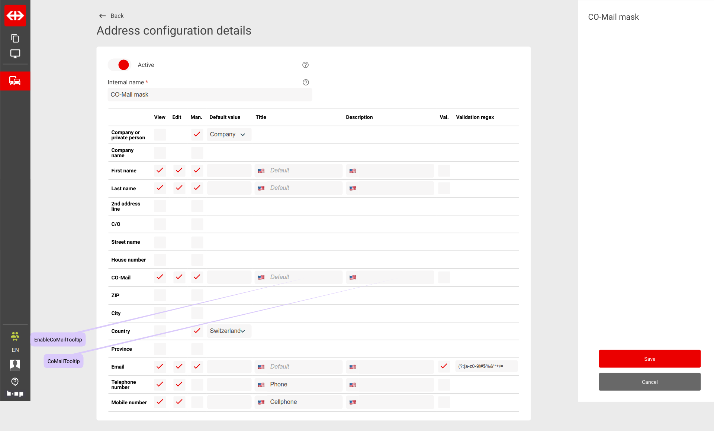This screenshot has height=431, width=714.
Task: Open the user profile avatar
Action: (15, 365)
